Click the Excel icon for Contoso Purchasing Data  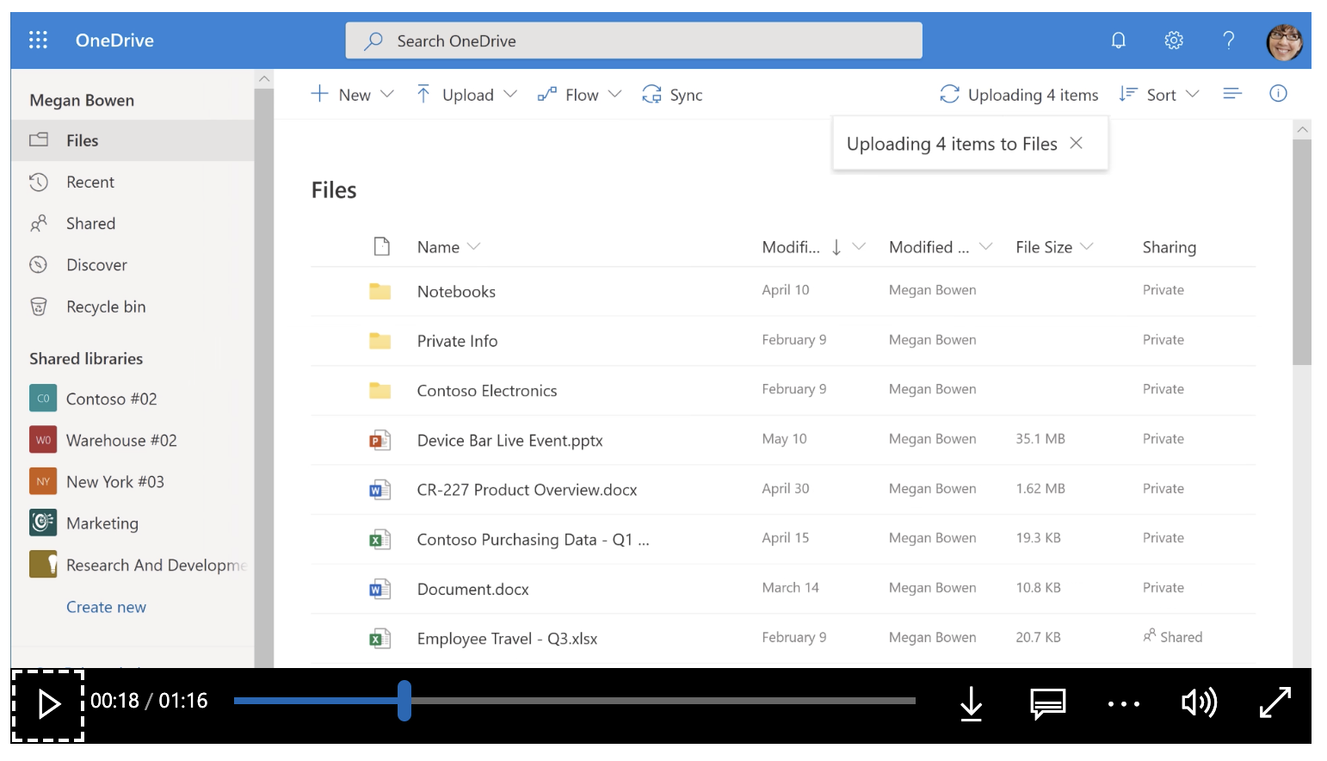pos(380,540)
